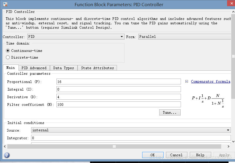Switch to the Data Types tab
235x163 pixels.
(63, 68)
